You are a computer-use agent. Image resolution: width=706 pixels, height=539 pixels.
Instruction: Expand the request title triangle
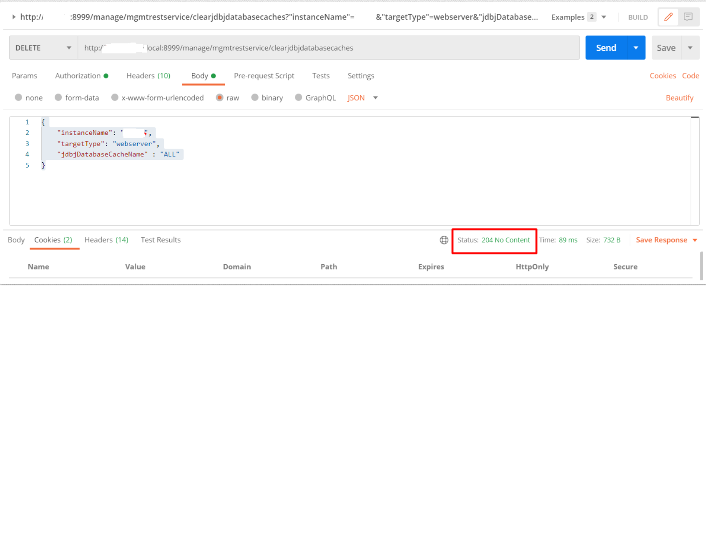tap(14, 17)
